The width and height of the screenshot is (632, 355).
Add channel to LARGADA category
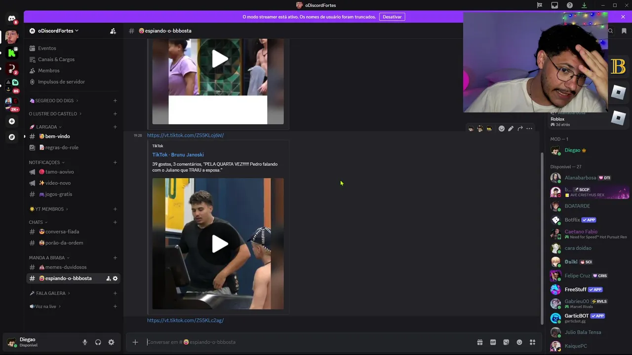tap(115, 127)
